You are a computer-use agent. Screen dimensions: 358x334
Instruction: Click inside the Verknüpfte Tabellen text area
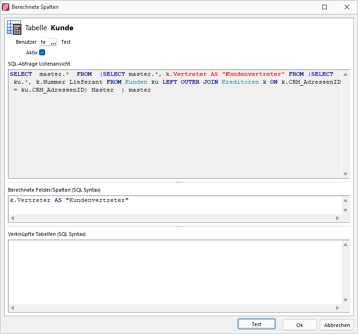[x=174, y=272]
